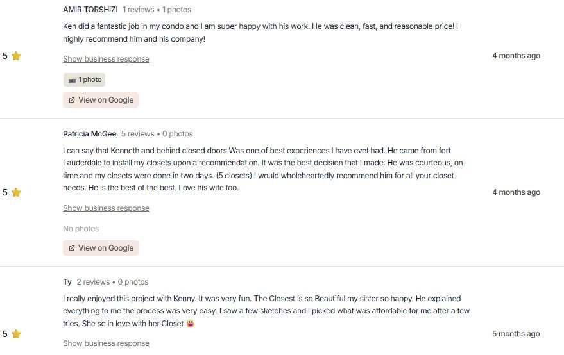Click Amir's 1 reviews • 1 photos text
564x355 pixels.
[x=157, y=10]
